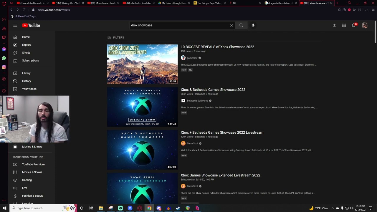Open the YouTube apps grid icon

click(x=344, y=25)
